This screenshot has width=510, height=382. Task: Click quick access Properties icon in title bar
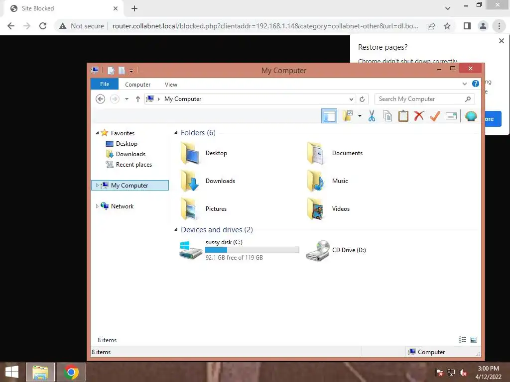point(111,70)
